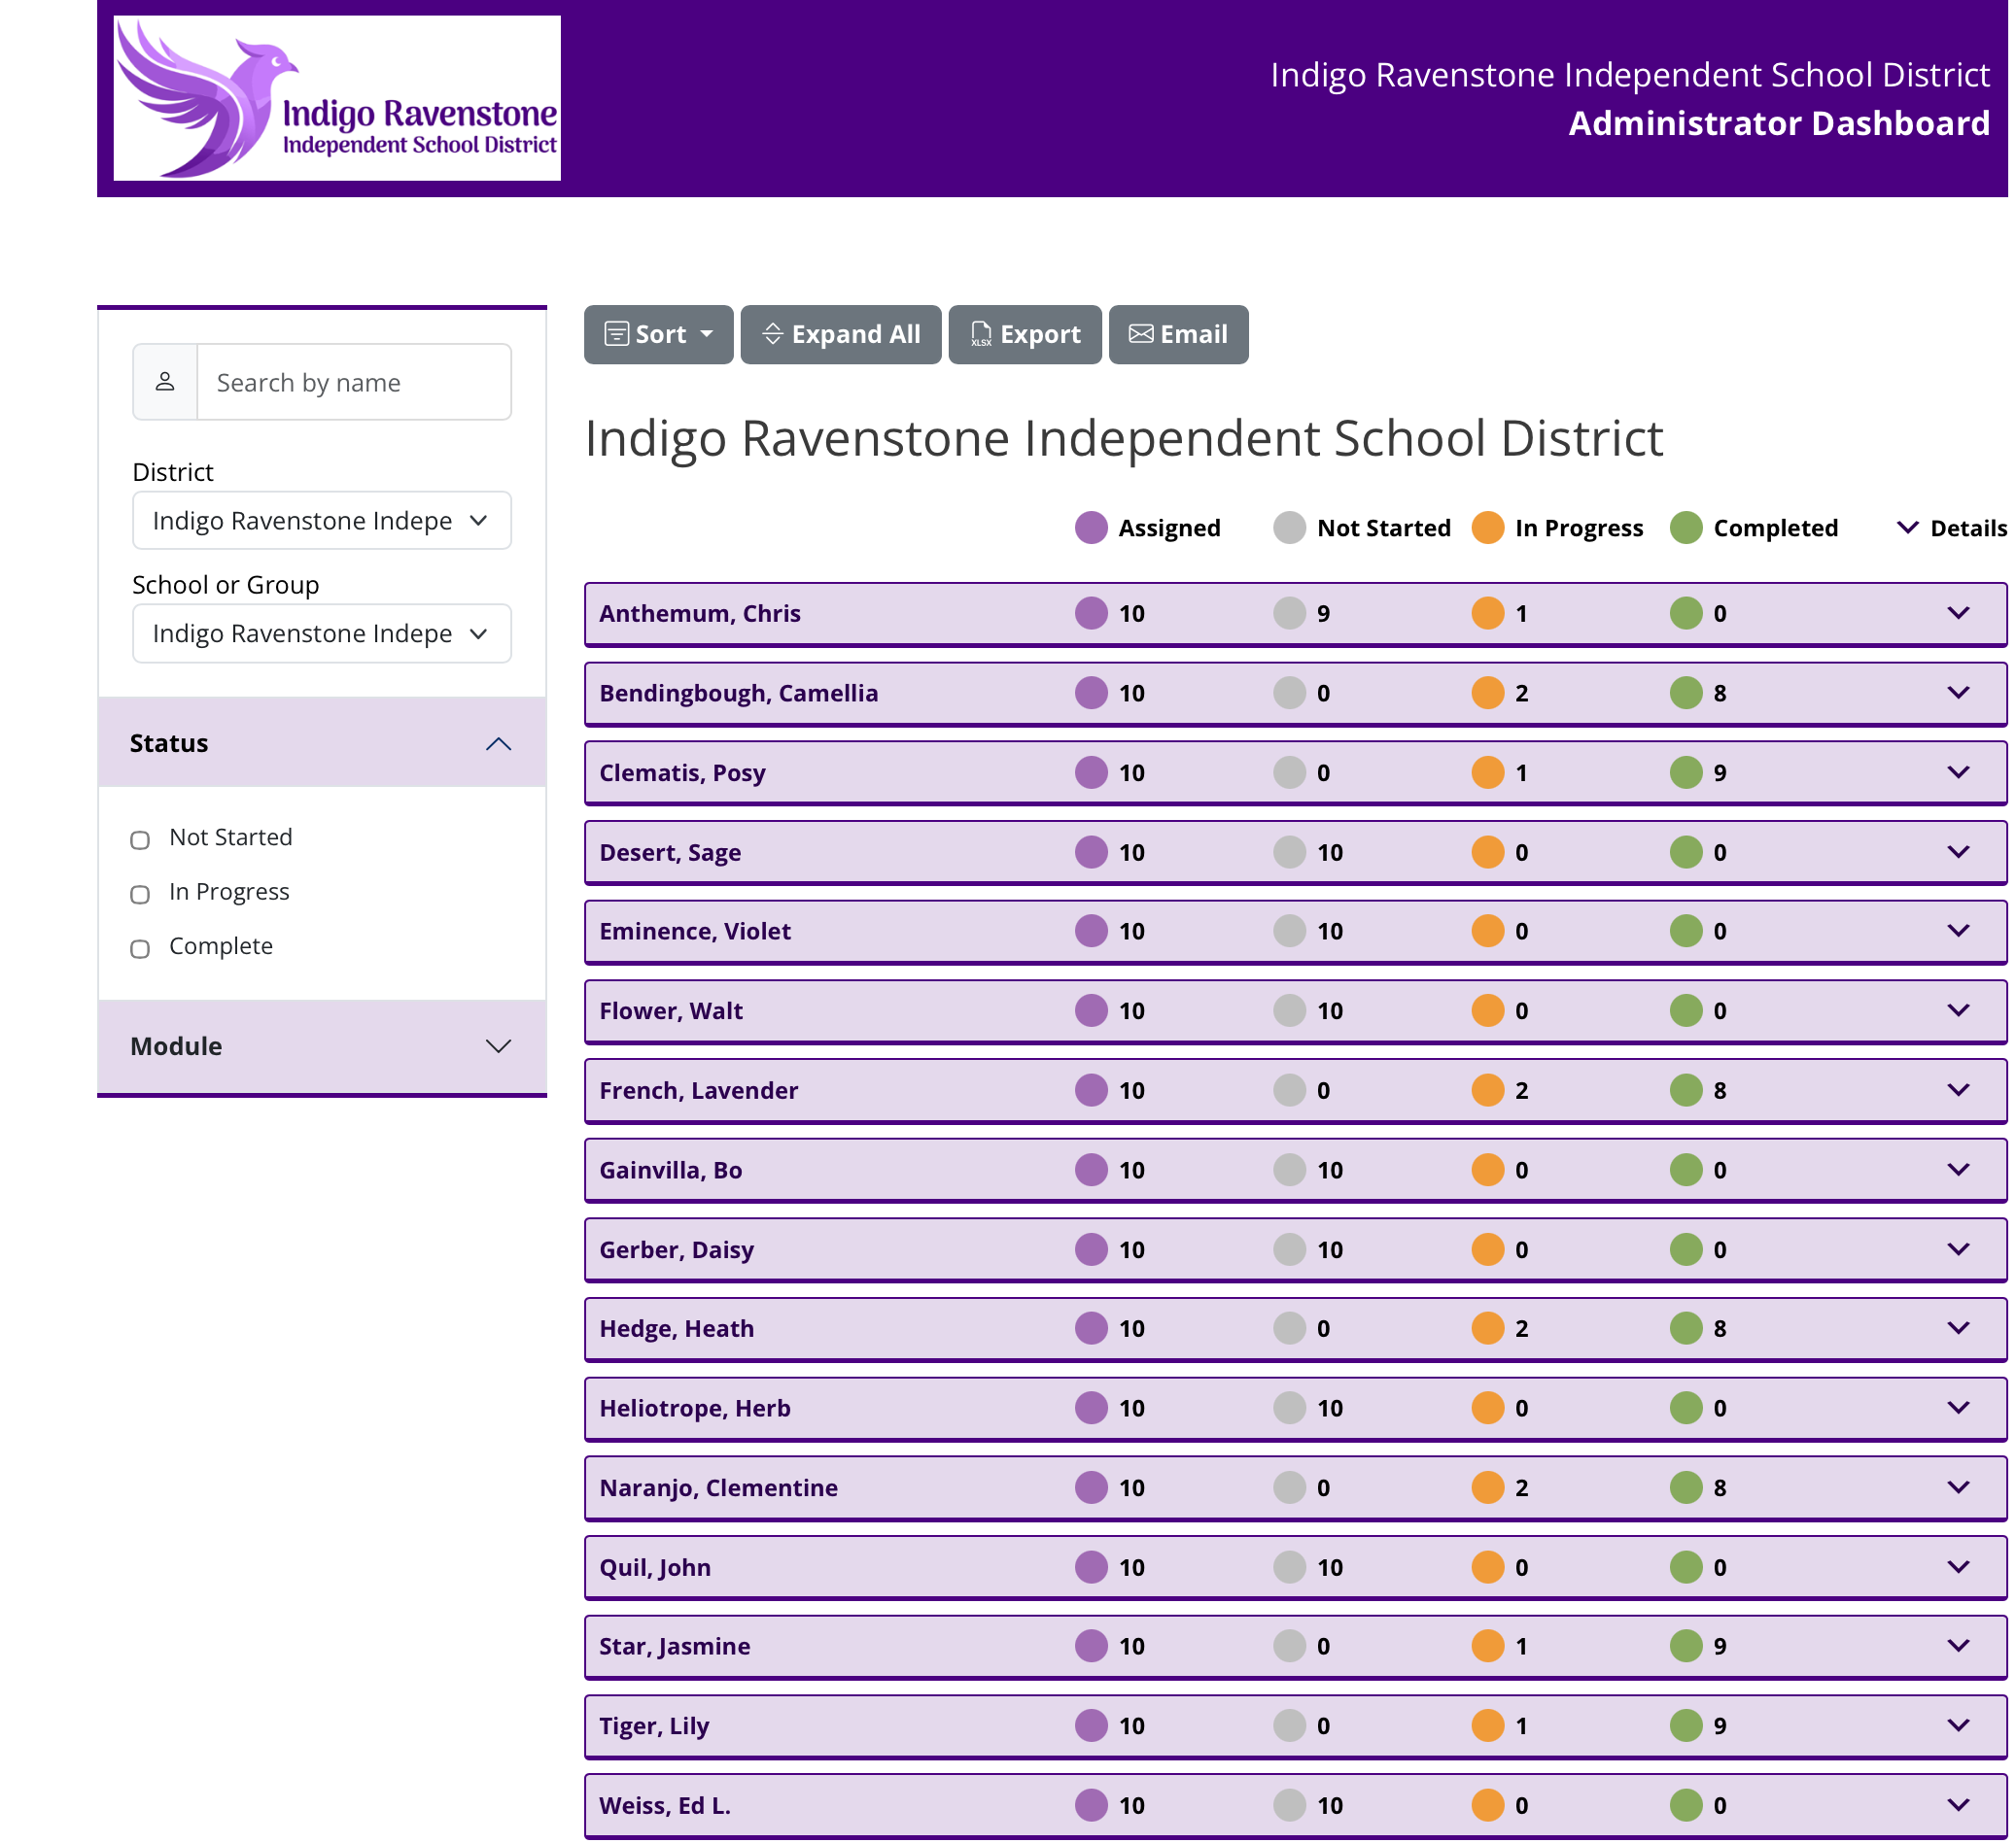
Task: Click the Expand All arrows icon
Action: (x=772, y=334)
